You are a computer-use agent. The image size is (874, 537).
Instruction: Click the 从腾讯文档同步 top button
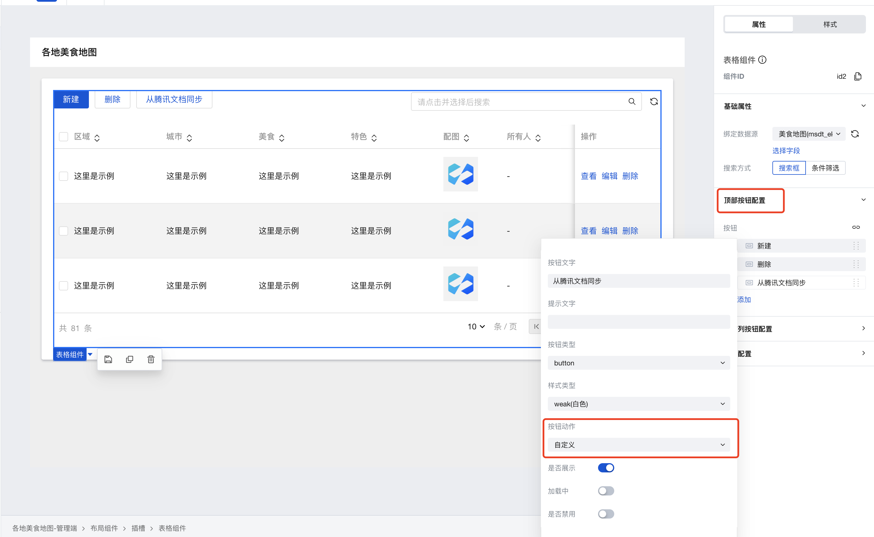coord(174,99)
